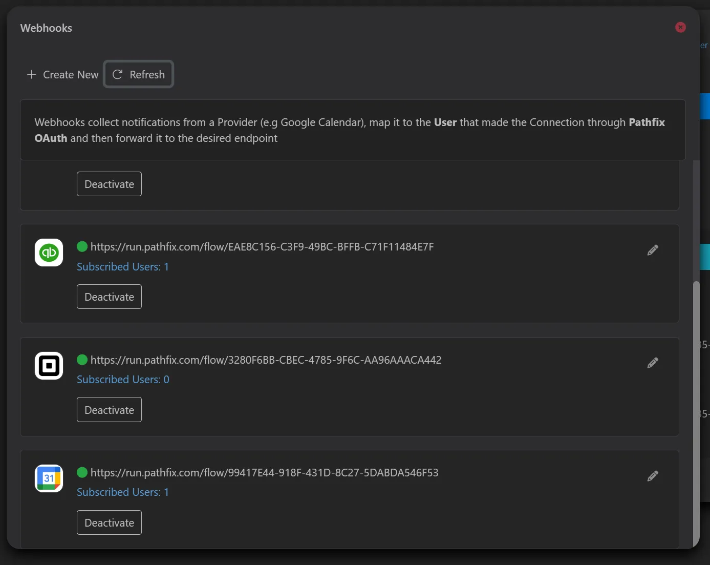Click the green status dot of 99417E44 webhook
This screenshot has height=565, width=710.
coord(82,473)
